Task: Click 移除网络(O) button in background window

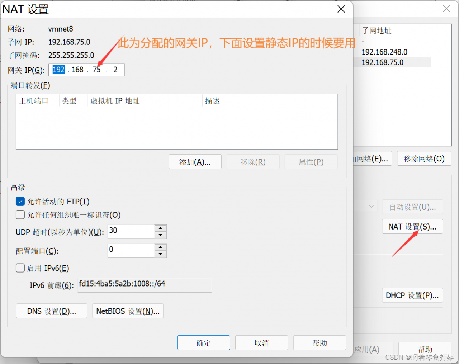Action: click(x=424, y=159)
